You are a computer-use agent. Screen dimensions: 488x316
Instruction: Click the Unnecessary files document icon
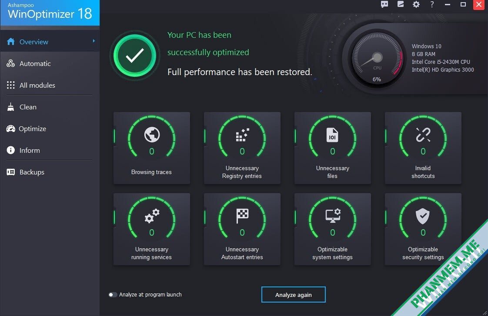point(332,135)
